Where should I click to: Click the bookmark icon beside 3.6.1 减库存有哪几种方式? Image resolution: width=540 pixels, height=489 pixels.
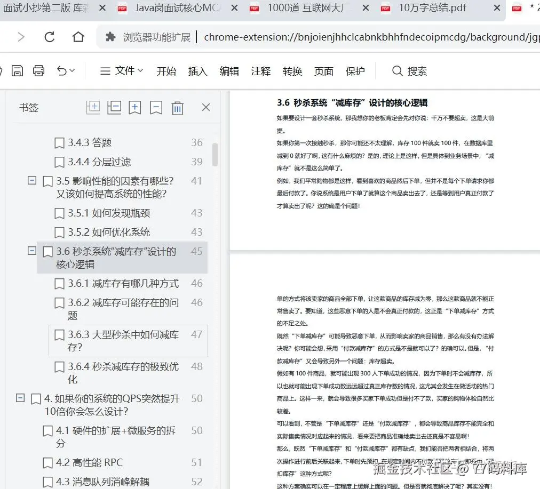pyautogui.click(x=59, y=284)
